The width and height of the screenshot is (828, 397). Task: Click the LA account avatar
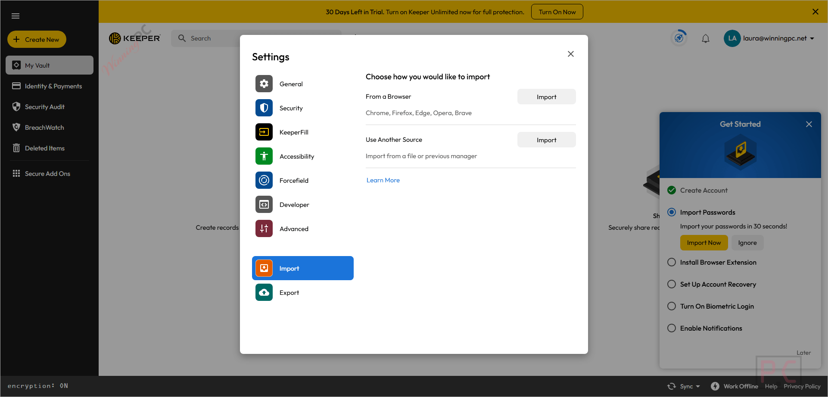click(732, 38)
